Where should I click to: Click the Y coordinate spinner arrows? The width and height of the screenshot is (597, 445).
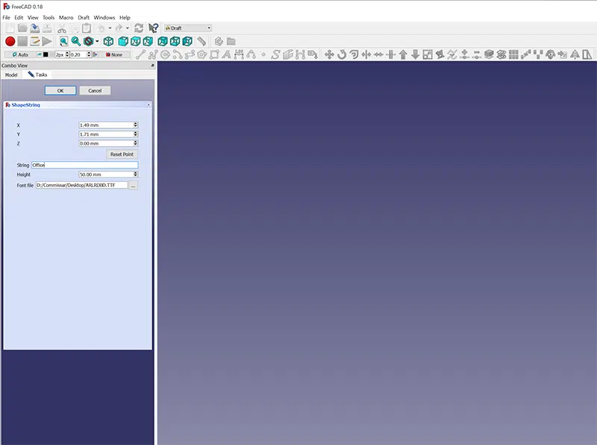point(135,134)
